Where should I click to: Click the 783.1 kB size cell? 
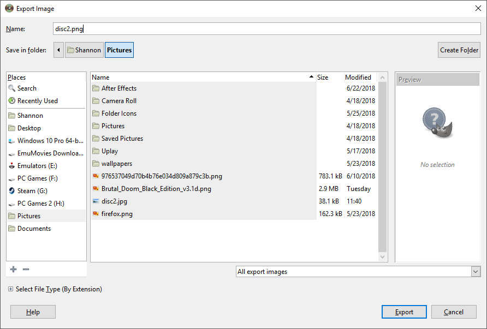point(330,176)
